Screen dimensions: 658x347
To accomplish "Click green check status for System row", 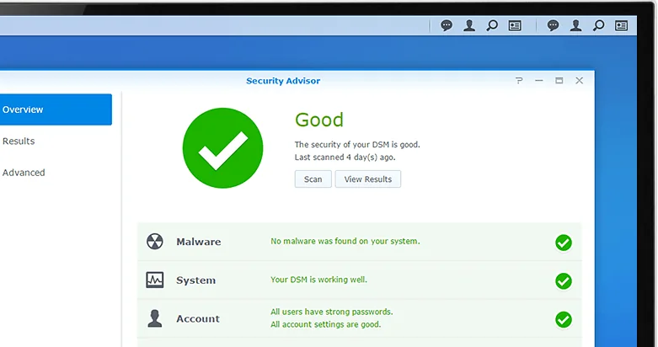I will coord(563,281).
